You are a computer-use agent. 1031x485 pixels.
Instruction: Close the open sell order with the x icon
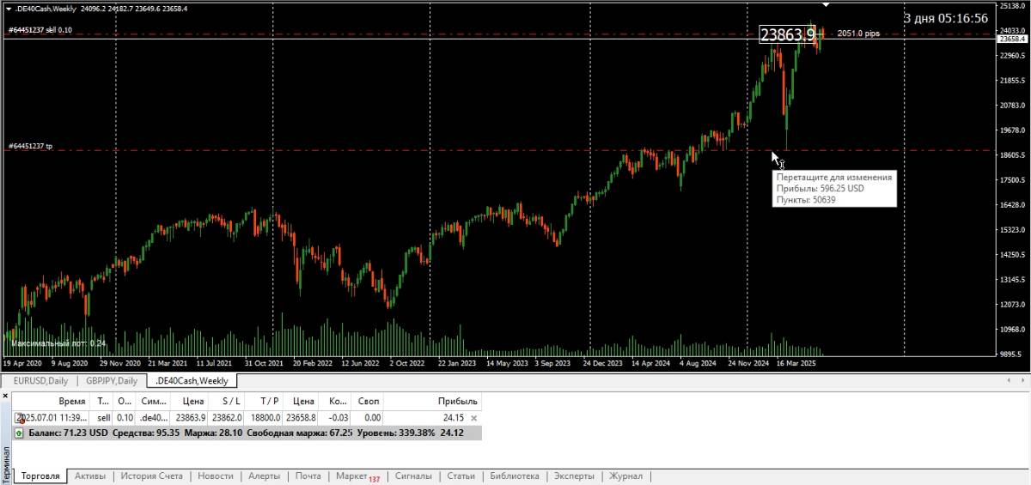pyautogui.click(x=473, y=419)
